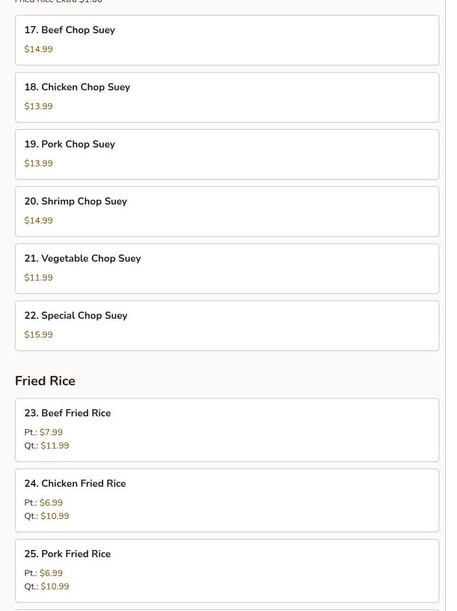457x611 pixels.
Task: Pick the Vegetable Chop Suey entry
Action: tap(227, 268)
